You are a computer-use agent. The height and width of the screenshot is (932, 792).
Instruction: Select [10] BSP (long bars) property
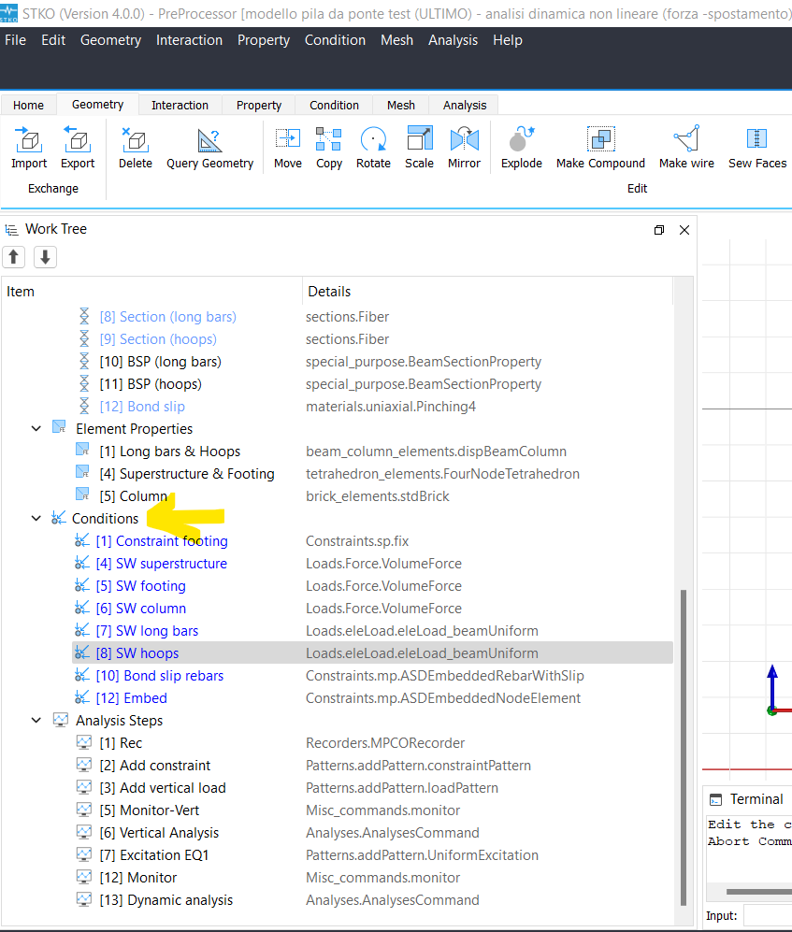pyautogui.click(x=160, y=362)
